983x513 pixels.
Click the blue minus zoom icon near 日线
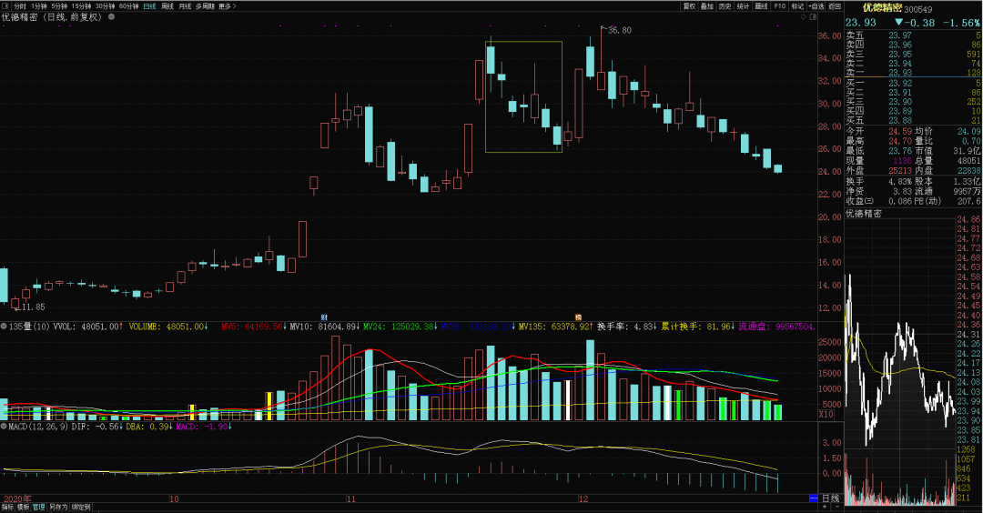(814, 498)
